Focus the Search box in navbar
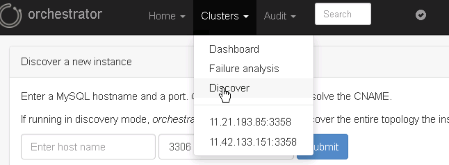This screenshot has height=165, width=449. coord(343,14)
